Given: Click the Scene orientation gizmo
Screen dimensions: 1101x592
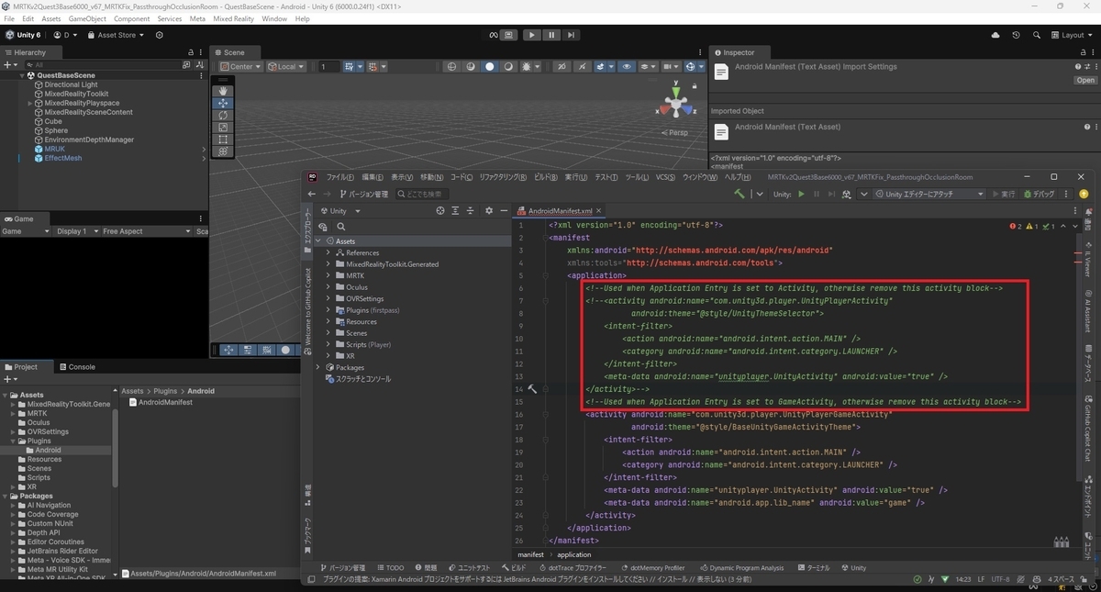Looking at the screenshot, I should pyautogui.click(x=676, y=103).
